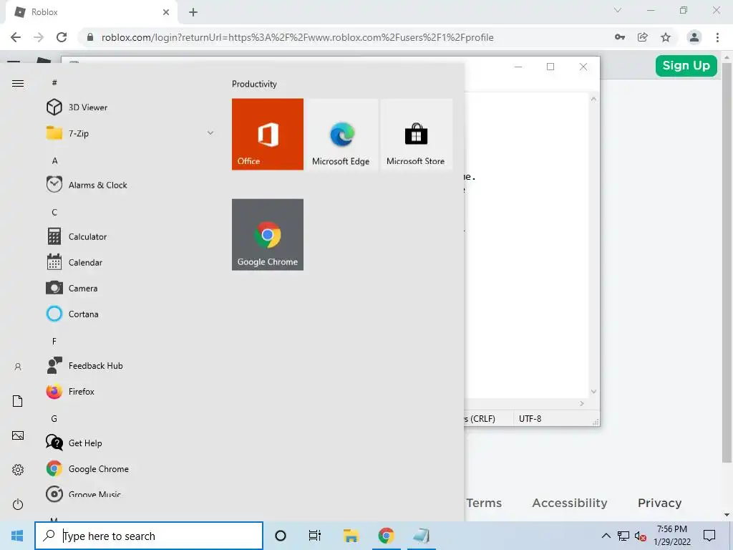Viewport: 733px width, 550px height.
Task: Click the Roblox Sign Up button
Action: click(x=686, y=65)
